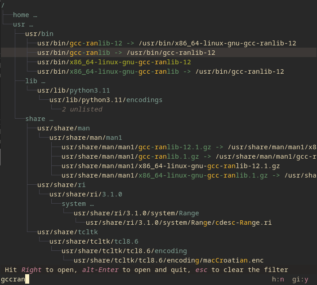Select usr/share/man/man1 directory row
Viewport: 317px width, 285px height.
(x=86, y=138)
